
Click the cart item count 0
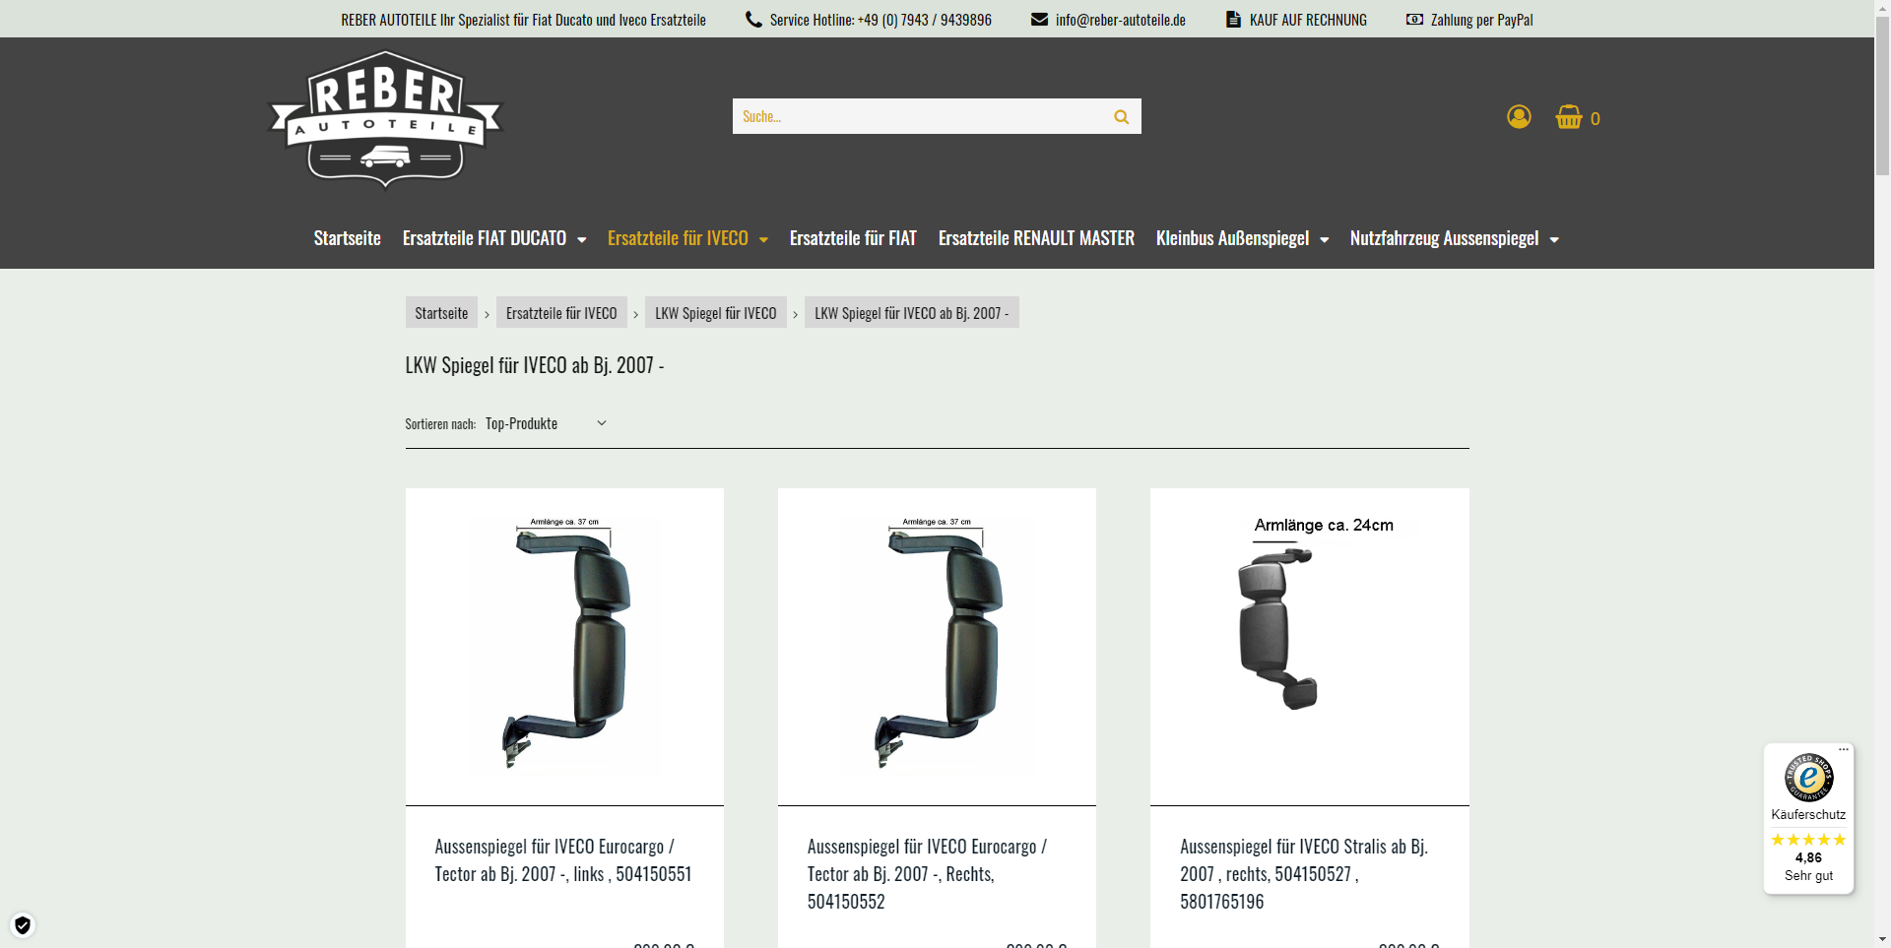coord(1595,119)
